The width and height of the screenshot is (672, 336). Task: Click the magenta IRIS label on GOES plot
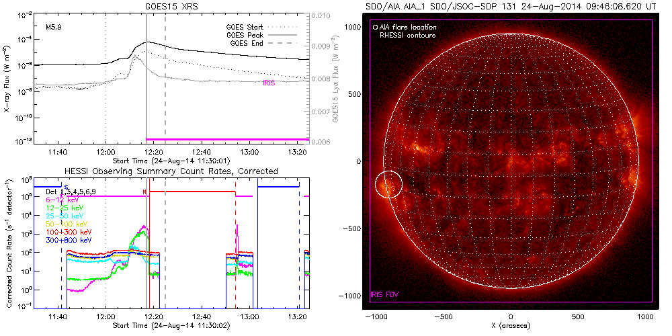pos(269,83)
